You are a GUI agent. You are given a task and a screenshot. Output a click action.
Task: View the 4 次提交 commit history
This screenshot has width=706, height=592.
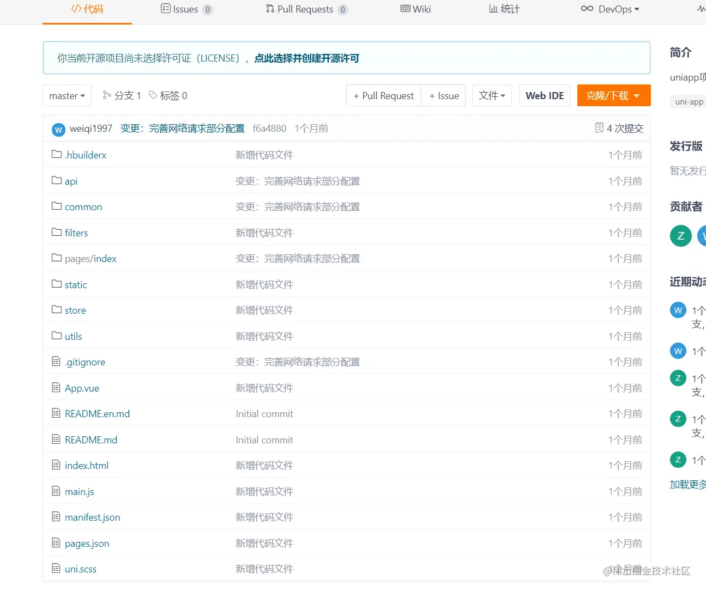click(619, 129)
